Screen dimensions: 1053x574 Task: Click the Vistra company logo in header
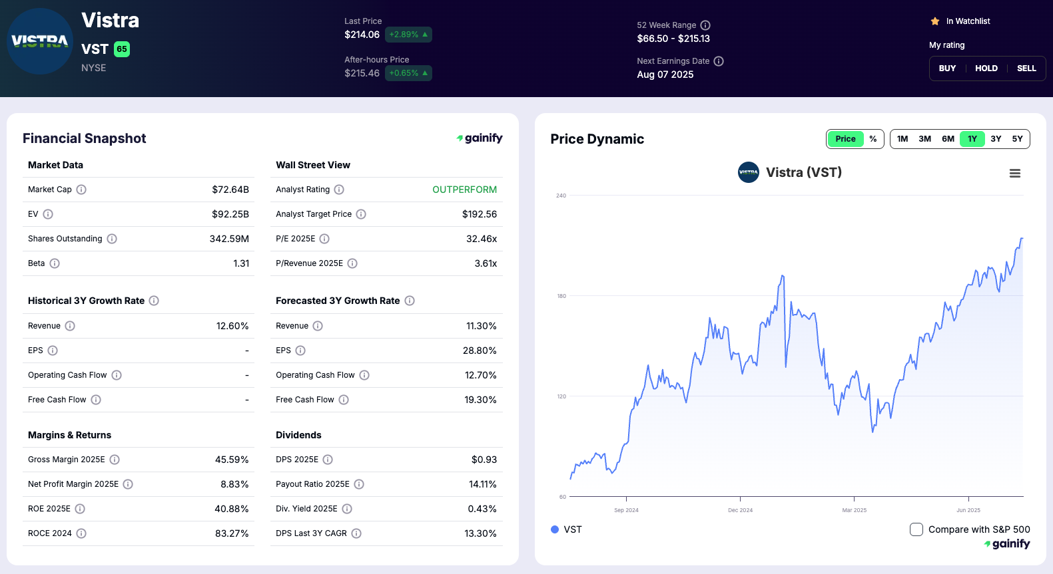coord(40,41)
